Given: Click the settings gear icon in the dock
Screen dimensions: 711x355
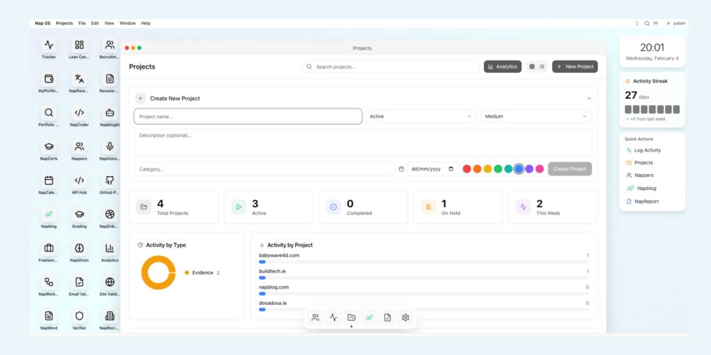Looking at the screenshot, I should pyautogui.click(x=405, y=318).
